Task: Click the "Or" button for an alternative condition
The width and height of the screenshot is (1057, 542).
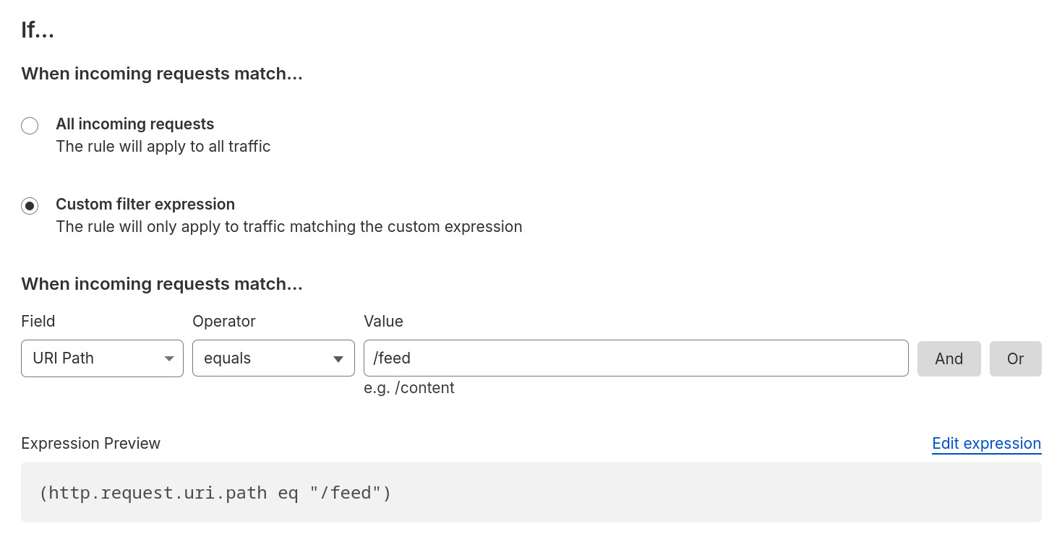Action: coord(1015,358)
